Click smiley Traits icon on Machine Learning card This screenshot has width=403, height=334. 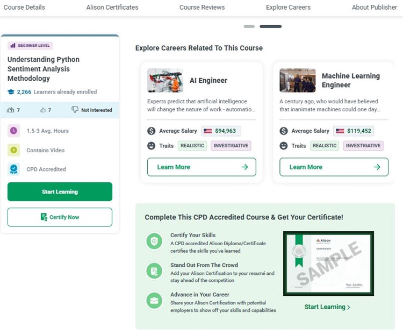point(284,146)
